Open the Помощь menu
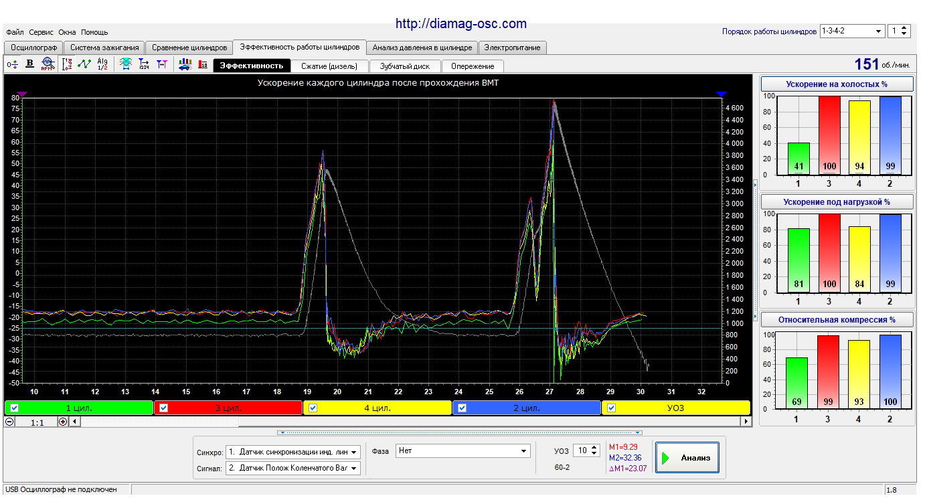Image resolution: width=925 pixels, height=498 pixels. 94,32
